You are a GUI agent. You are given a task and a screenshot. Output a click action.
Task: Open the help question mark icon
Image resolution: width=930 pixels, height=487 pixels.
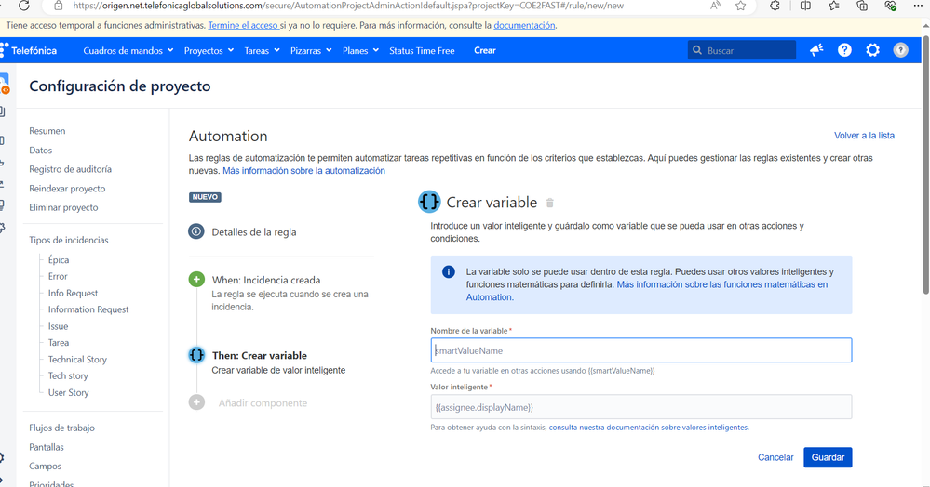tap(844, 50)
